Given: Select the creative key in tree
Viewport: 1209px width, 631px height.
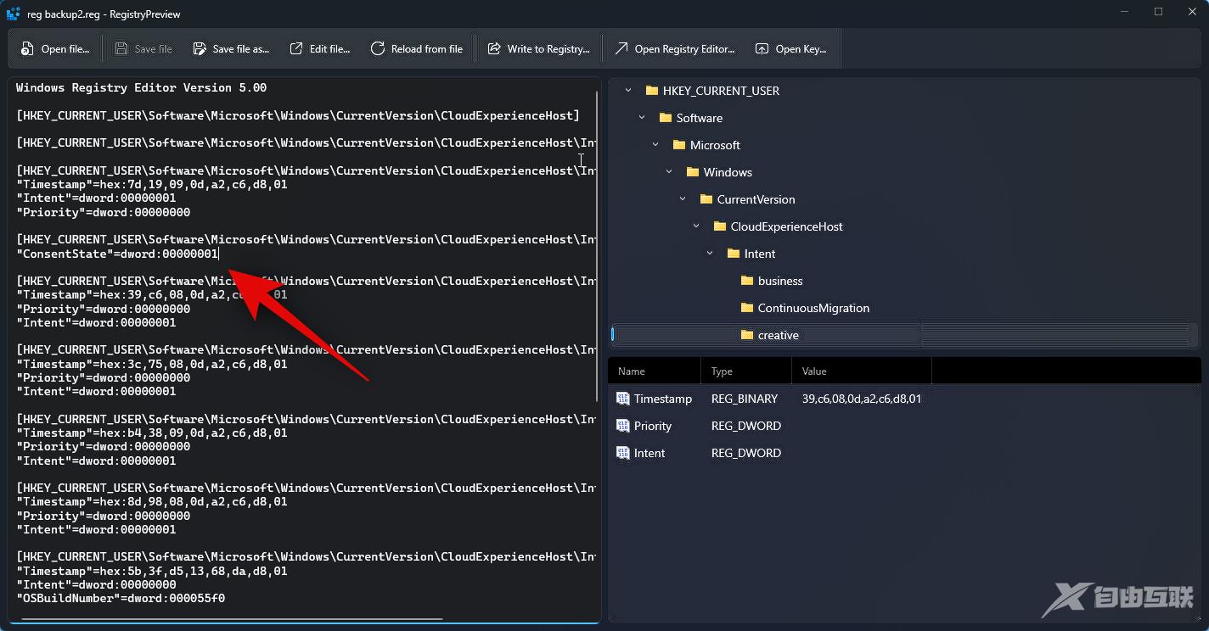Looking at the screenshot, I should (778, 335).
